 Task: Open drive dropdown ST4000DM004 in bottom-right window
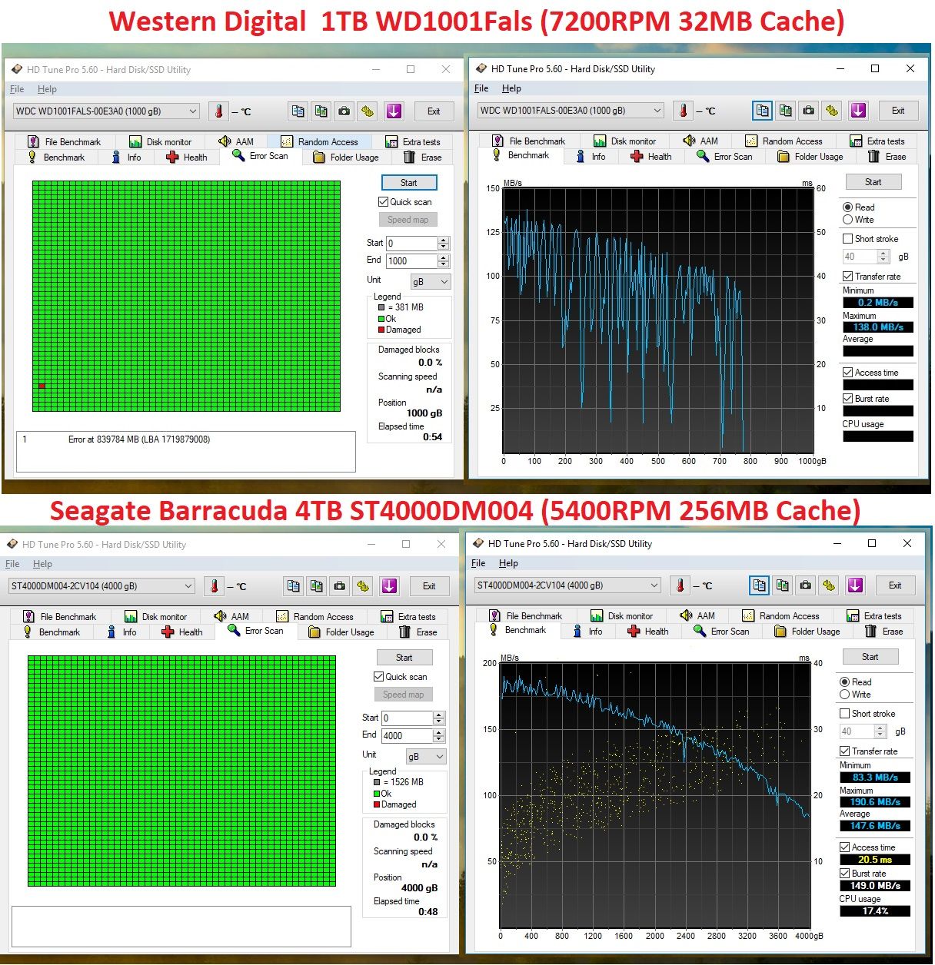[x=568, y=585]
